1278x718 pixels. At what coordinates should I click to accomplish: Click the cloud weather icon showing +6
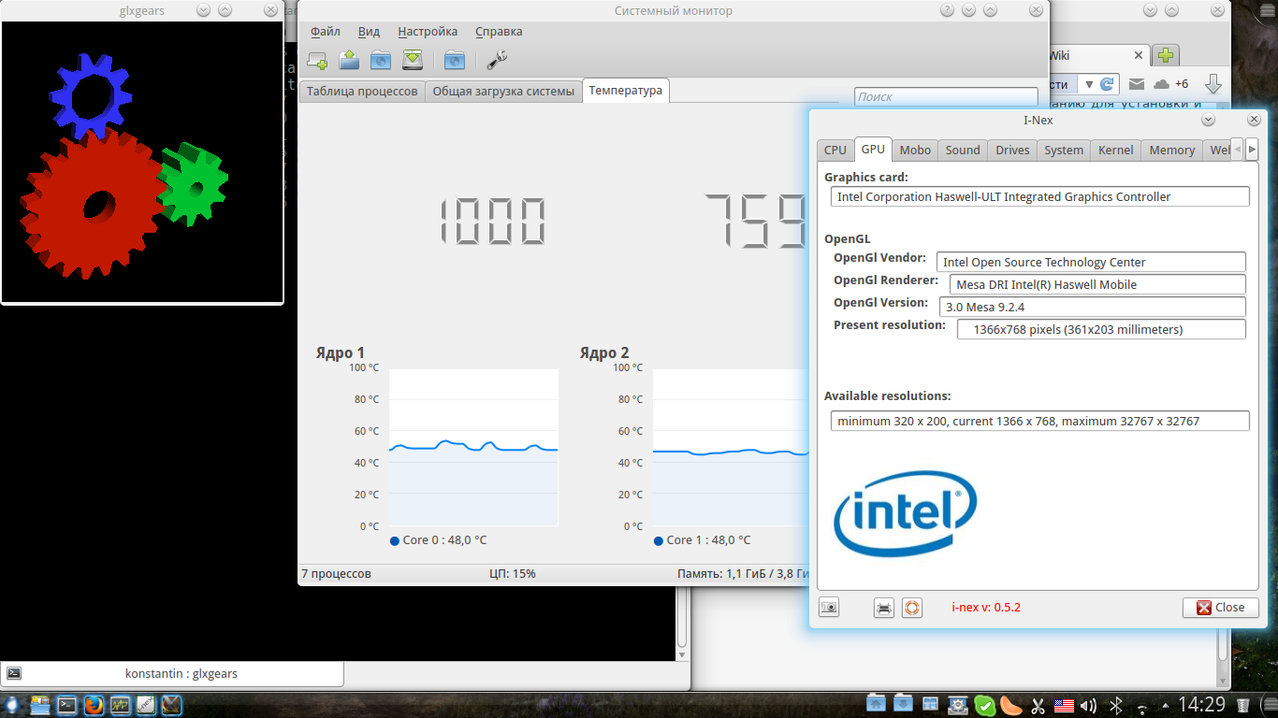point(1162,84)
